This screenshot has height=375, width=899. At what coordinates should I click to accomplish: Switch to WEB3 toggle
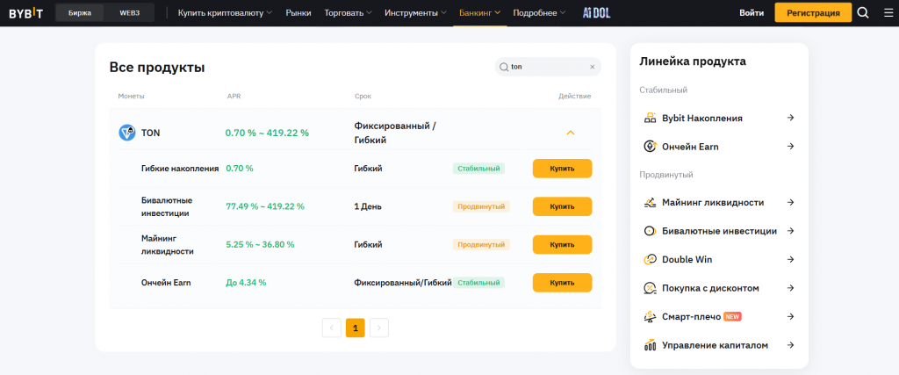[x=129, y=13]
